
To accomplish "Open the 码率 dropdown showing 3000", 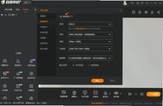I will [x=90, y=35].
